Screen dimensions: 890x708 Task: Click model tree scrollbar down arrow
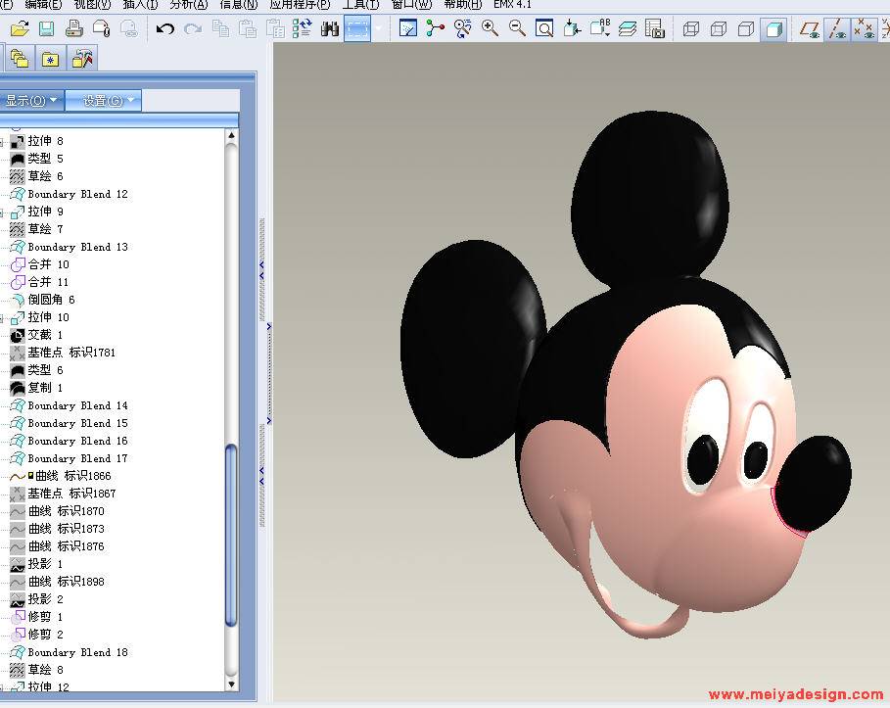(231, 683)
